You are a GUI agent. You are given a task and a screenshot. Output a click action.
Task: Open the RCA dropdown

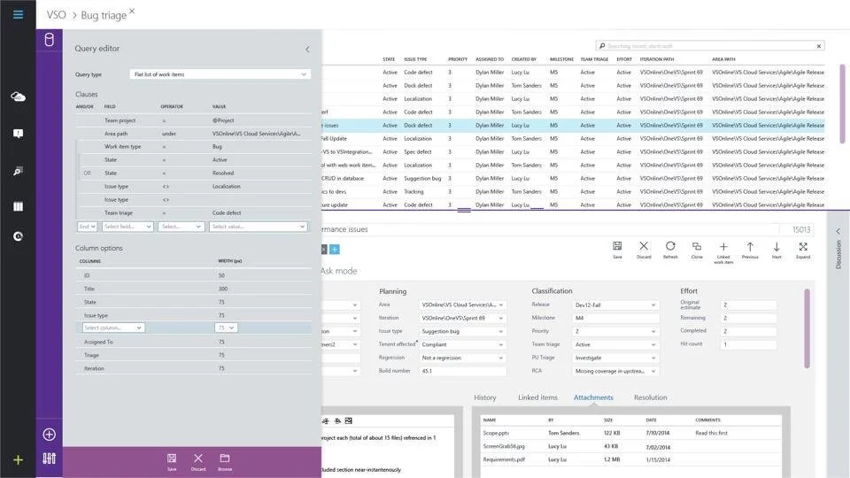tap(615, 371)
